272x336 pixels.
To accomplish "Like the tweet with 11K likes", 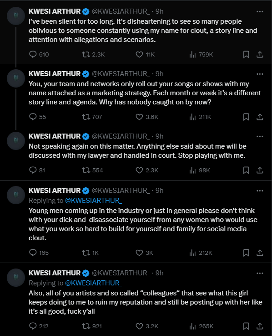I will (145, 54).
